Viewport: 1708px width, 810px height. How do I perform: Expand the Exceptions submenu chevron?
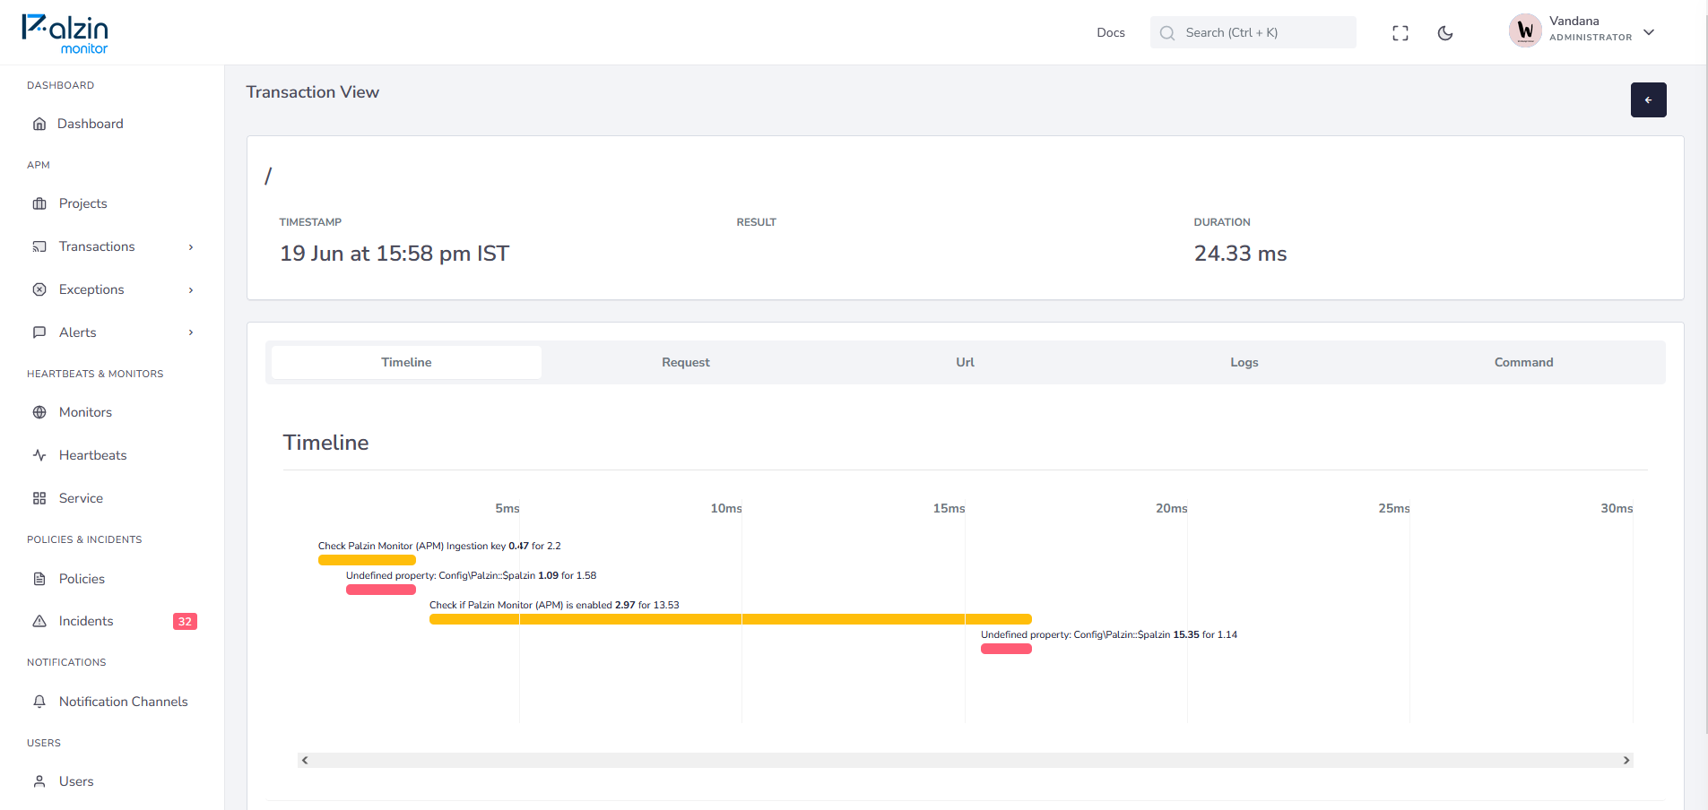point(191,289)
